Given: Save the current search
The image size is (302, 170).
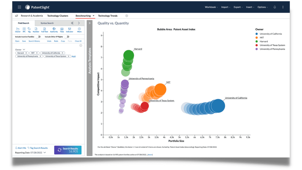Looking at the screenshot, I should tap(24, 41).
